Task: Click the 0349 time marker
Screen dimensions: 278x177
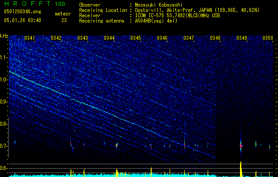Action: (x=242, y=38)
